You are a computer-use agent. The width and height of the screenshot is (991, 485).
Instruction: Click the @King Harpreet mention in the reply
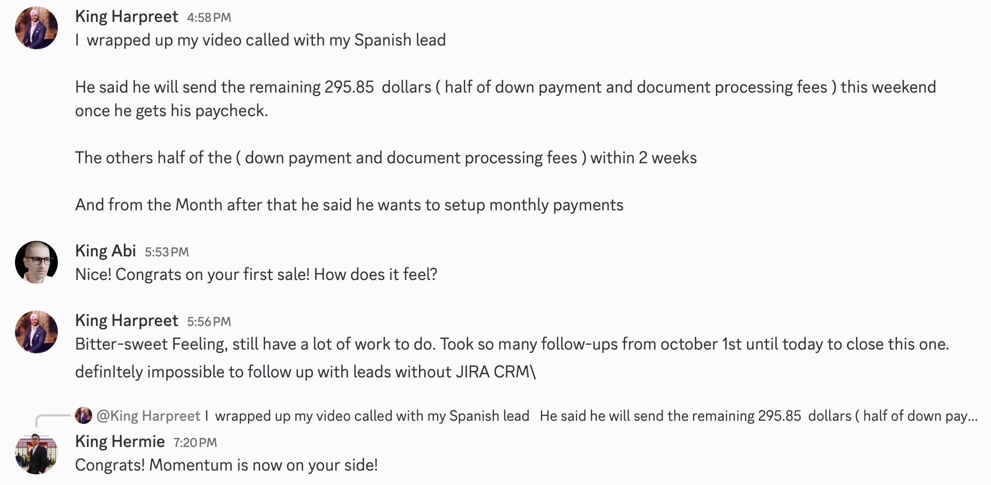coord(148,416)
